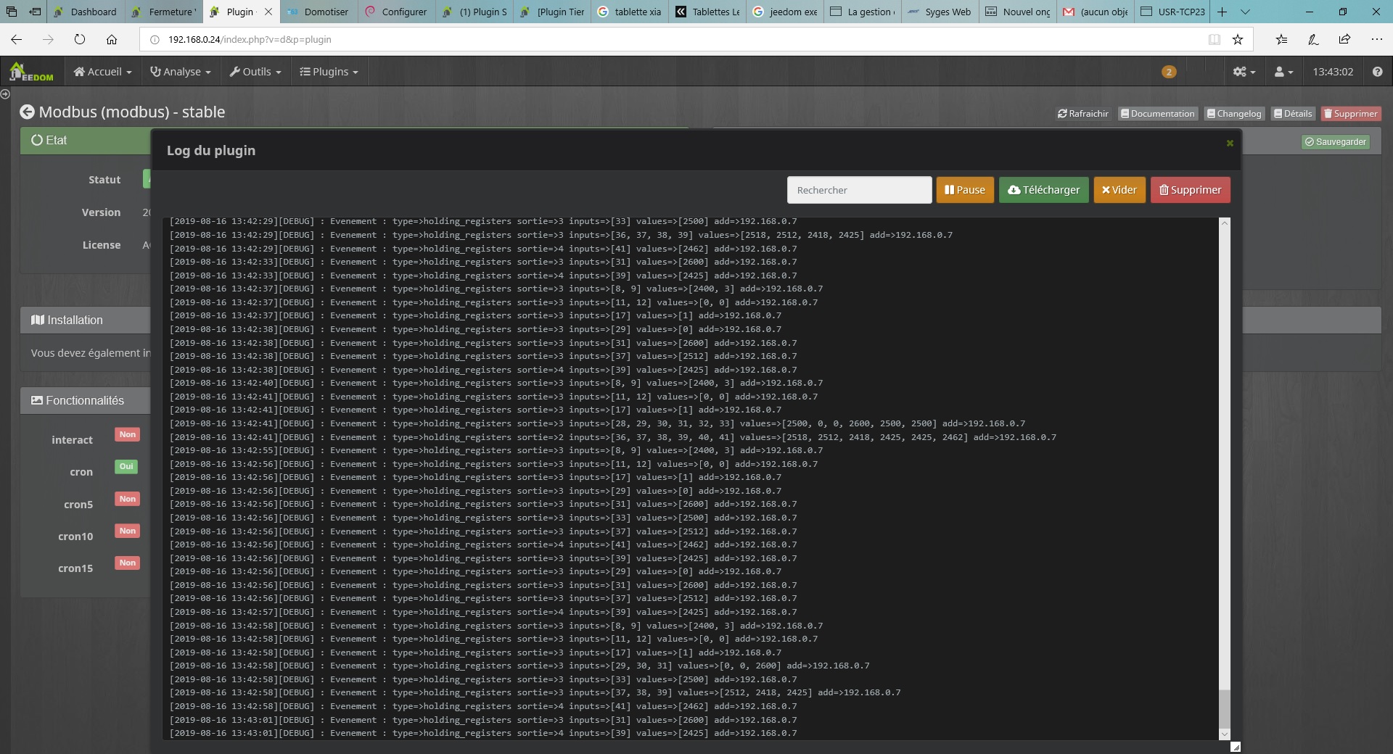
Task: Click the last log line at 13:43:01 sortie=>4
Action: (483, 734)
